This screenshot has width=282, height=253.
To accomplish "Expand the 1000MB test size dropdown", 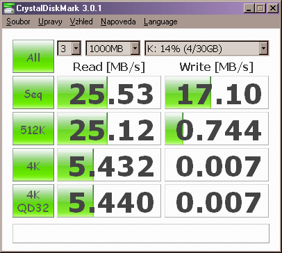I will (x=135, y=49).
